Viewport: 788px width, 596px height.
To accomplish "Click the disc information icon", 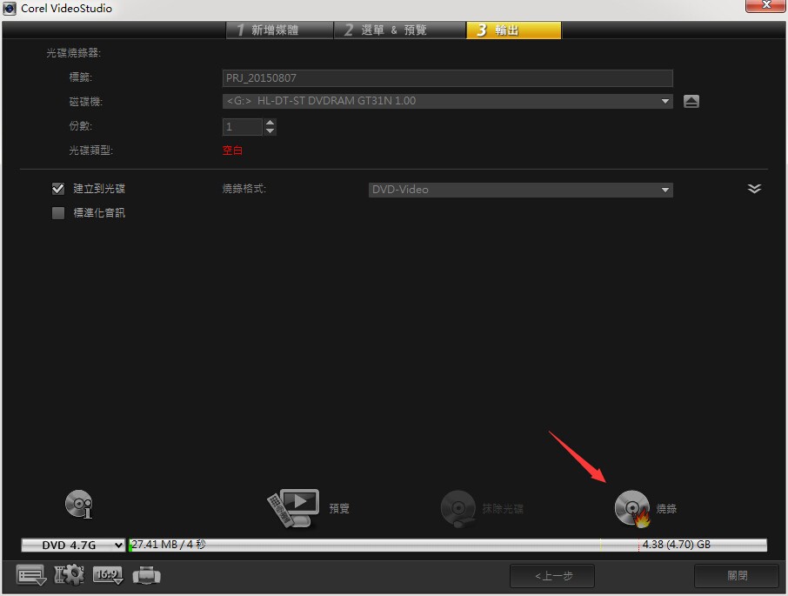I will (x=79, y=505).
